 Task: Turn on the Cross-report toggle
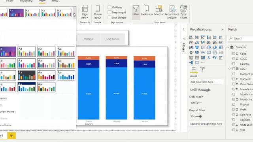tap(198, 103)
